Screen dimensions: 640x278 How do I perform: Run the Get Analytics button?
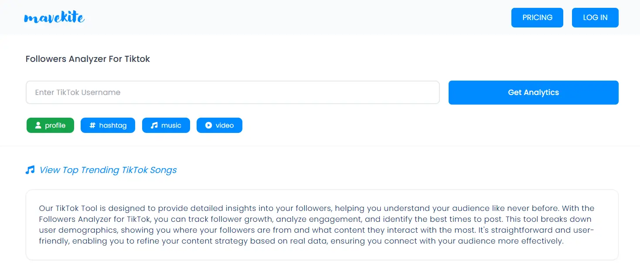tap(533, 92)
